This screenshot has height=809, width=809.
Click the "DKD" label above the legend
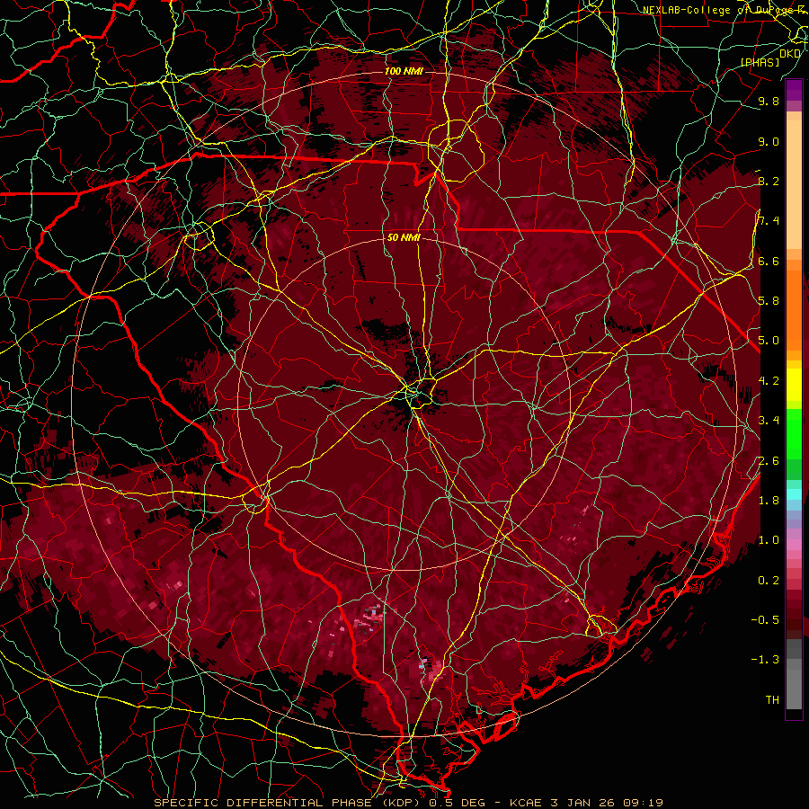pos(790,53)
